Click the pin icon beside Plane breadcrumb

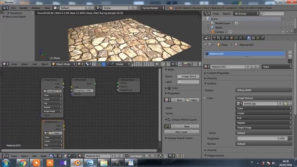205,45
